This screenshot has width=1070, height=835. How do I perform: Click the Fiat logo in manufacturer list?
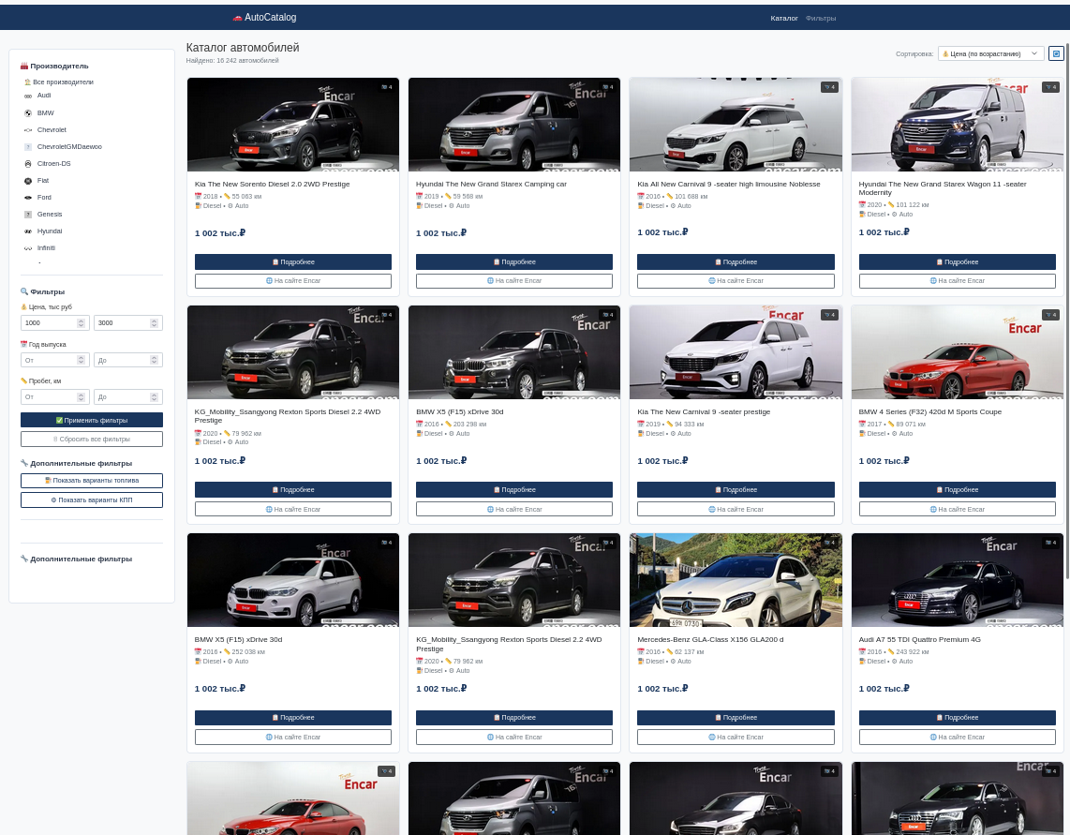point(28,181)
